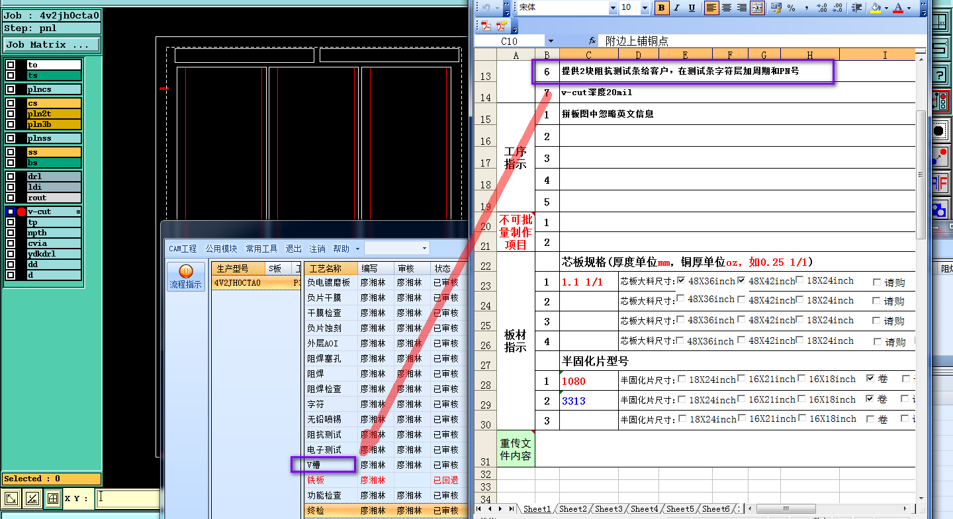Align cell text to the left

coord(711,8)
